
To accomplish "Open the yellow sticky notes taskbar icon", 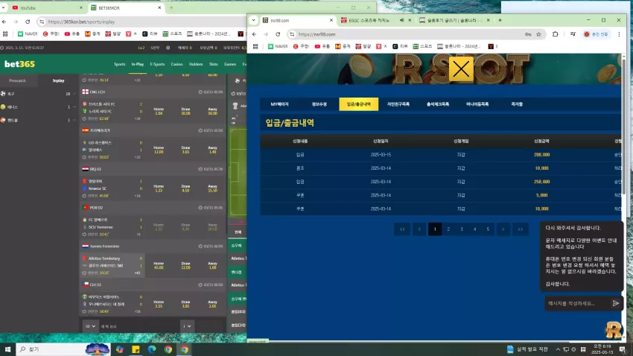I will (x=136, y=349).
